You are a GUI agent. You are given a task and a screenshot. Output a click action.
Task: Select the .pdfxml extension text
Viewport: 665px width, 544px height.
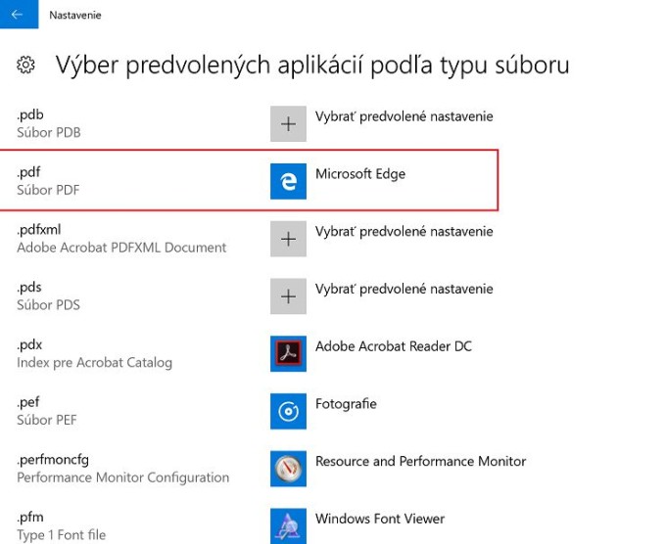(39, 230)
